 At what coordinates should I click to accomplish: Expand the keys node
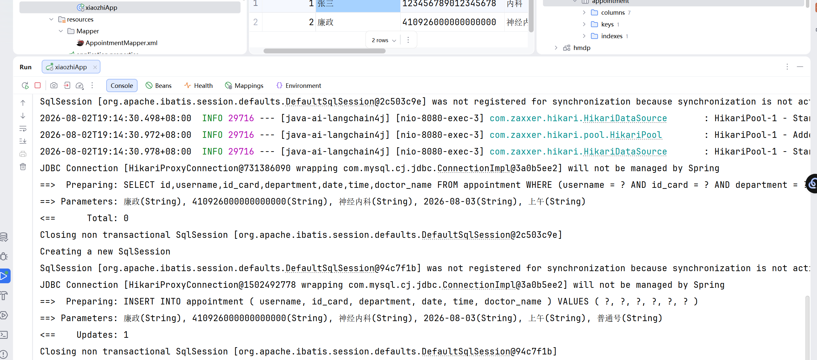(584, 24)
